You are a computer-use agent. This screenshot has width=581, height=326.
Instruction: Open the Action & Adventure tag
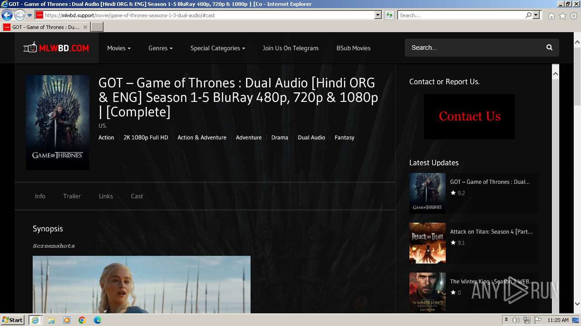pyautogui.click(x=202, y=138)
